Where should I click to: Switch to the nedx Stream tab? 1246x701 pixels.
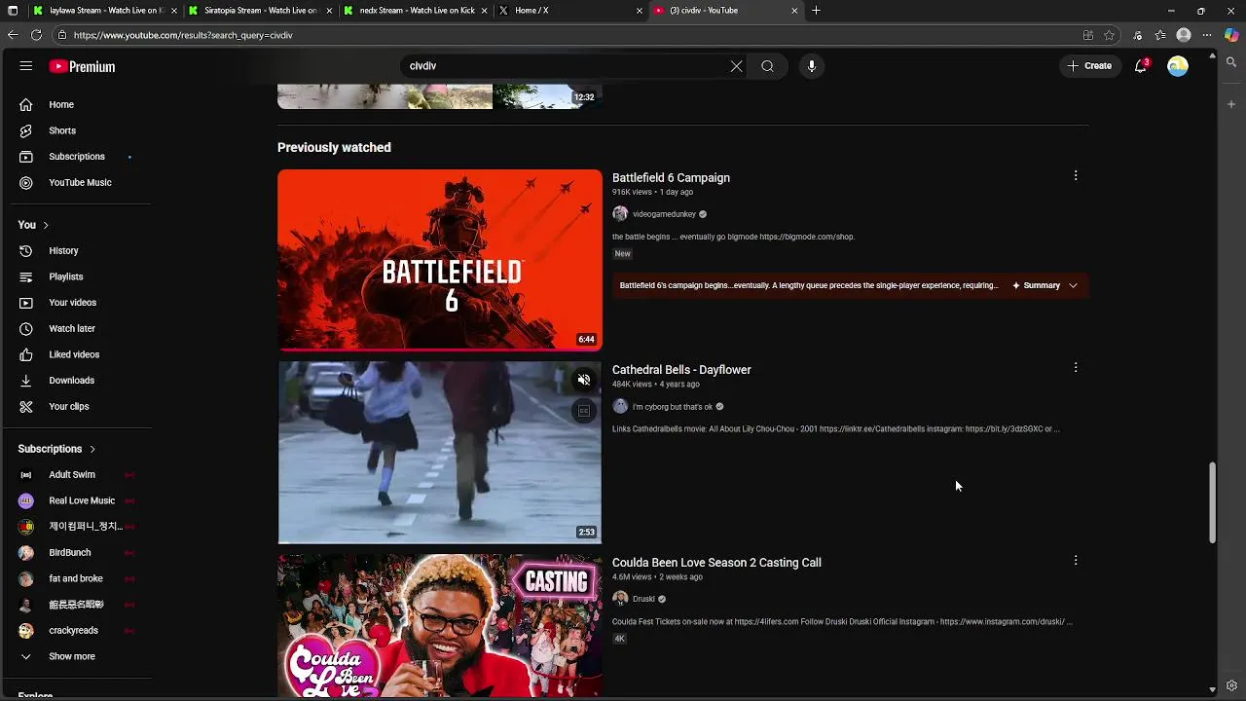coord(416,11)
